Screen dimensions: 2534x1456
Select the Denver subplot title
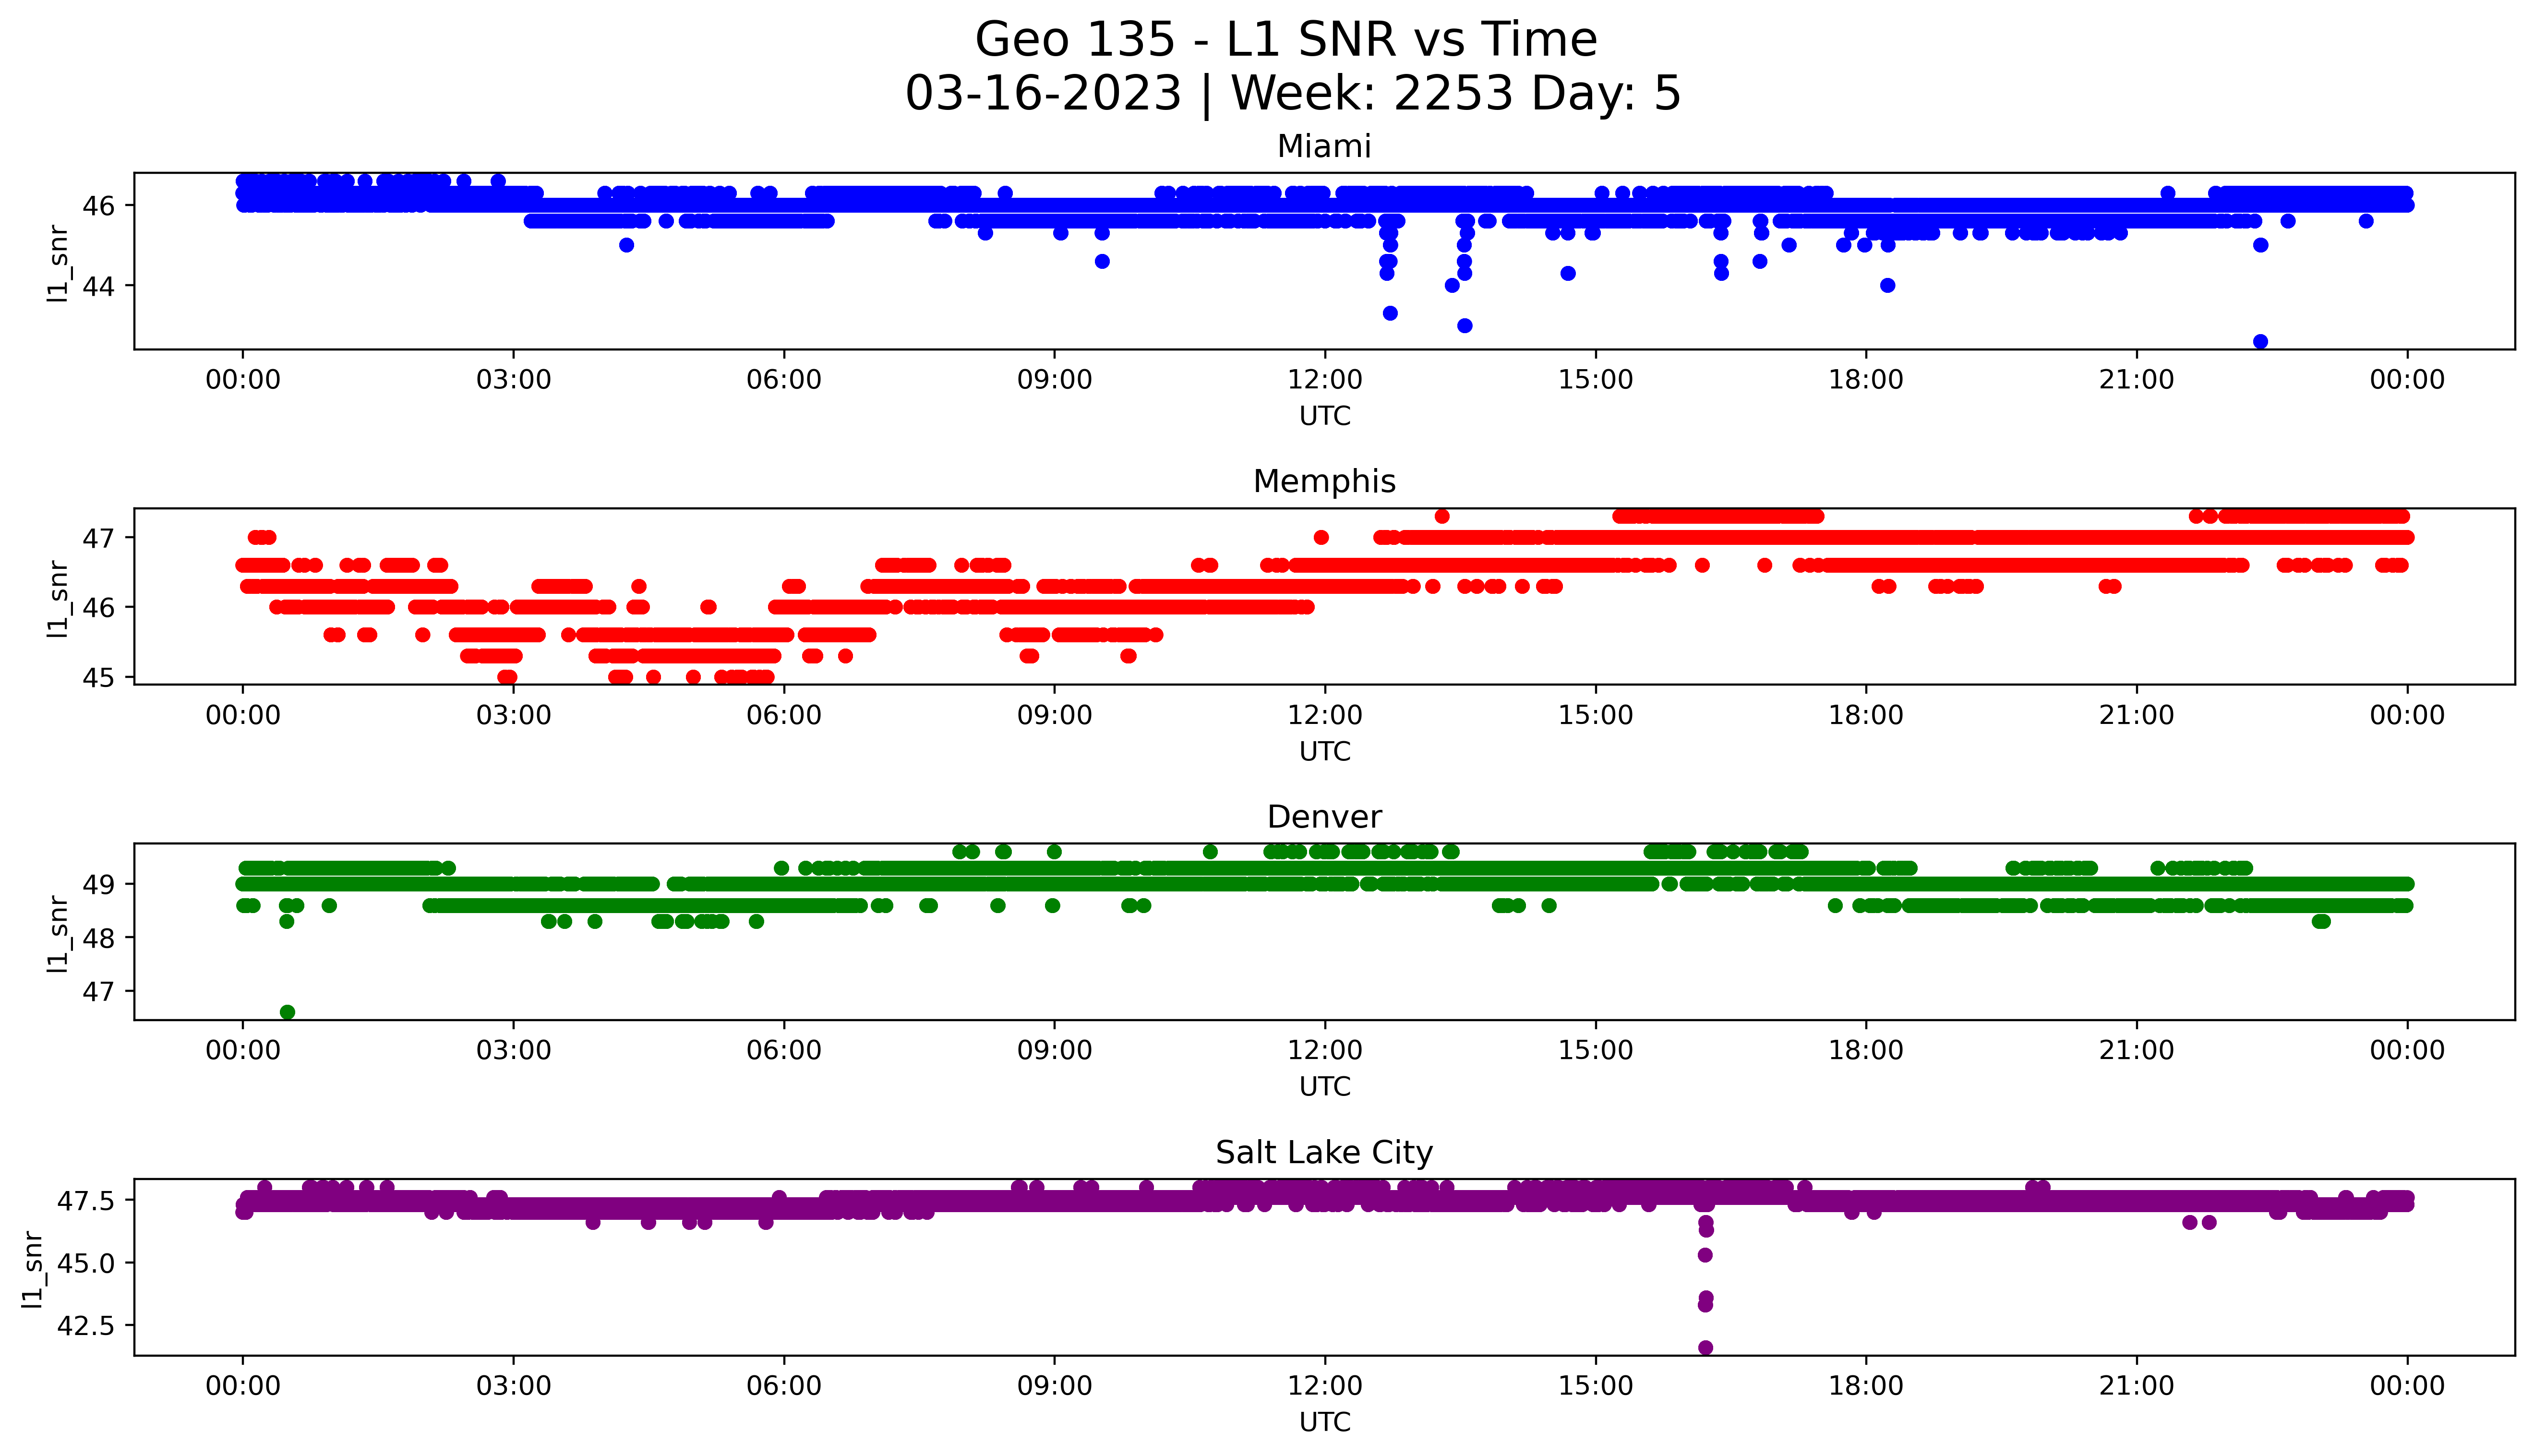pos(1323,817)
